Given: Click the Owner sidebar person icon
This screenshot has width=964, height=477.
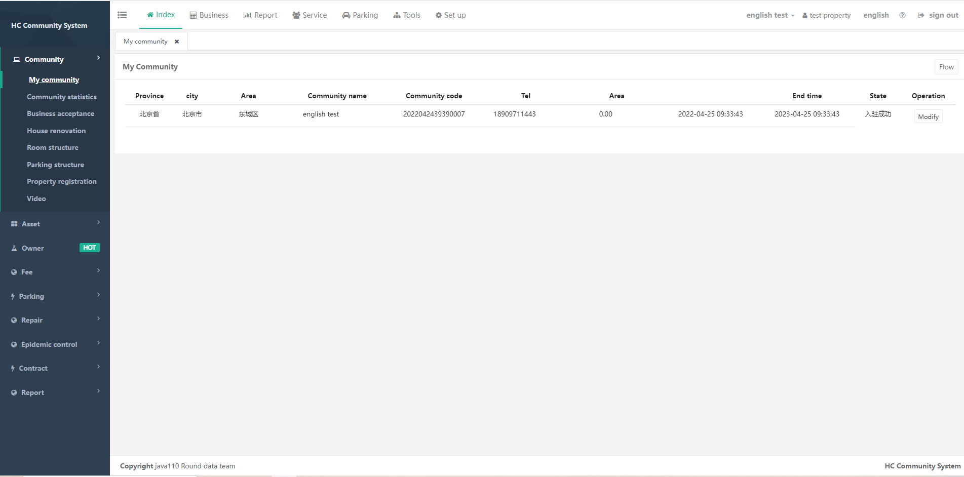Looking at the screenshot, I should [x=14, y=248].
